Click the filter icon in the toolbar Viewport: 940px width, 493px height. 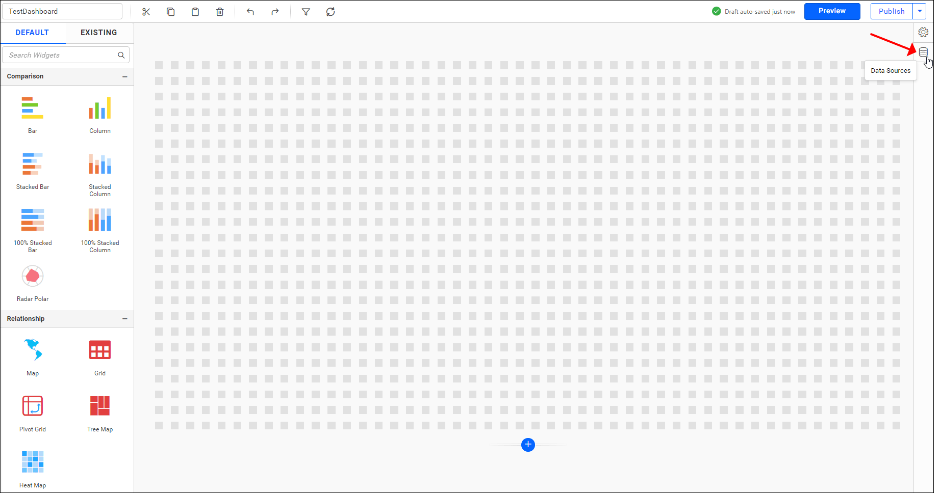(306, 11)
